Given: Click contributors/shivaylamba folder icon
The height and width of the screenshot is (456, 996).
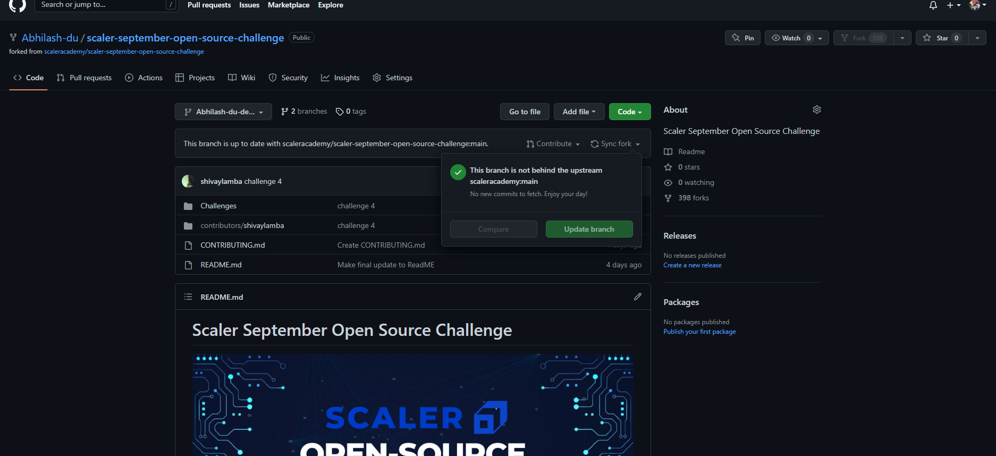Looking at the screenshot, I should pos(188,226).
